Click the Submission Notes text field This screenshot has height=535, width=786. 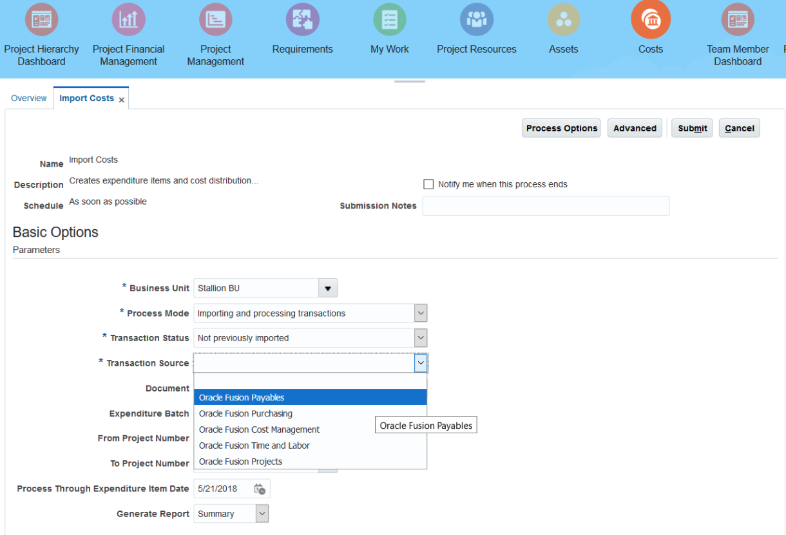[x=546, y=205]
